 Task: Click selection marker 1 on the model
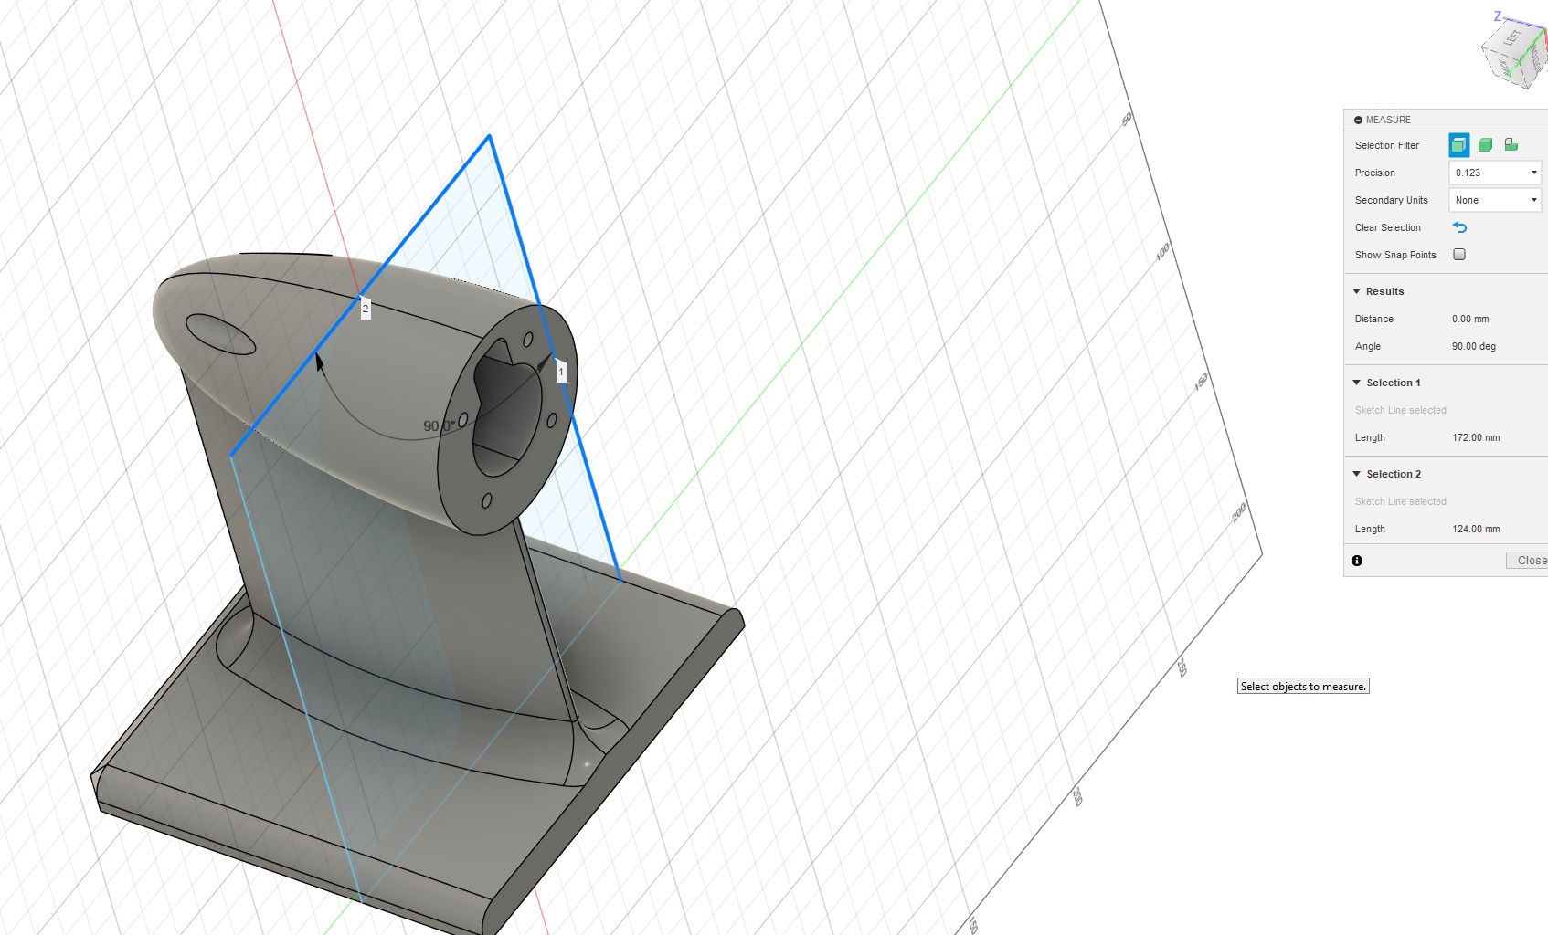click(561, 372)
